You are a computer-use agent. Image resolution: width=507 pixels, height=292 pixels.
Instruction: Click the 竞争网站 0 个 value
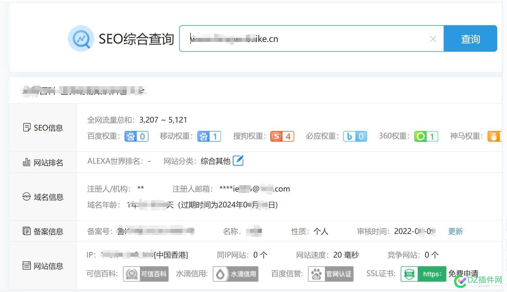(432, 255)
